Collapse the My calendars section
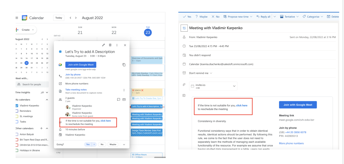The image size is (344, 164). pos(47,100)
